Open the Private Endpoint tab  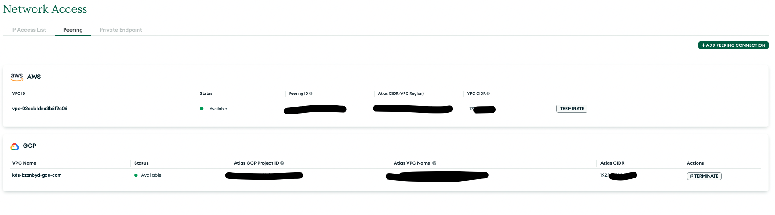(121, 30)
